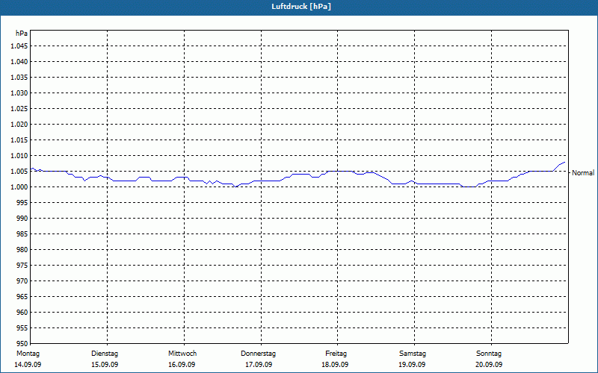598x373 pixels.
Task: Select the 985 axis value
Action: [22, 233]
